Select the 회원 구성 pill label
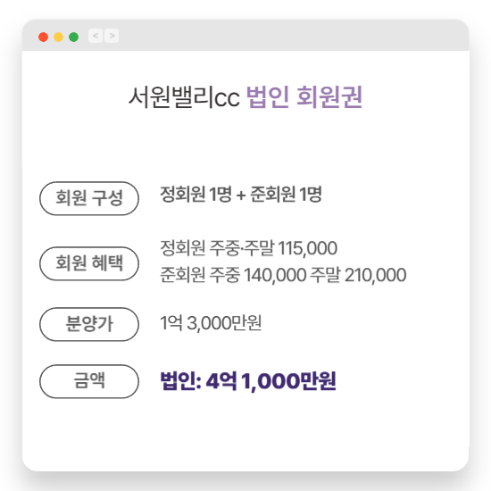 pyautogui.click(x=89, y=198)
